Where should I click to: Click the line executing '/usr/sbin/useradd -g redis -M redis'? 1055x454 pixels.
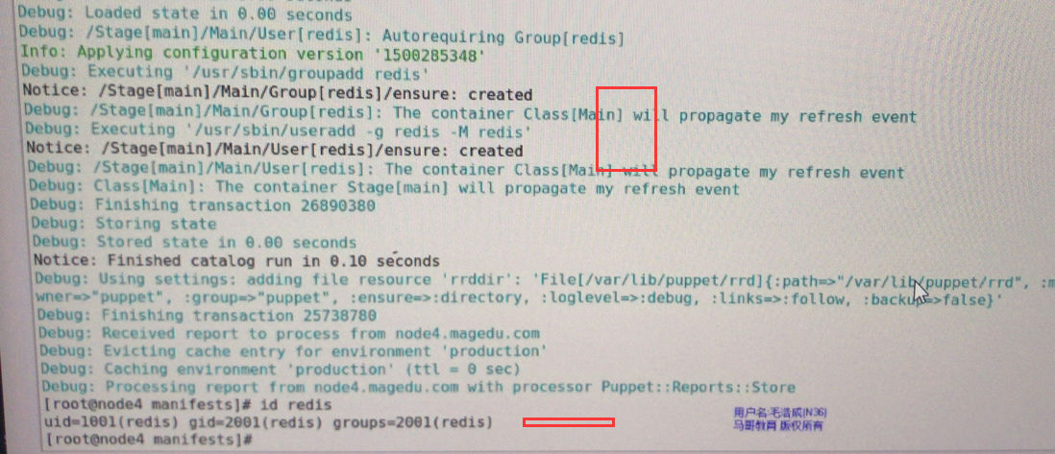[278, 130]
